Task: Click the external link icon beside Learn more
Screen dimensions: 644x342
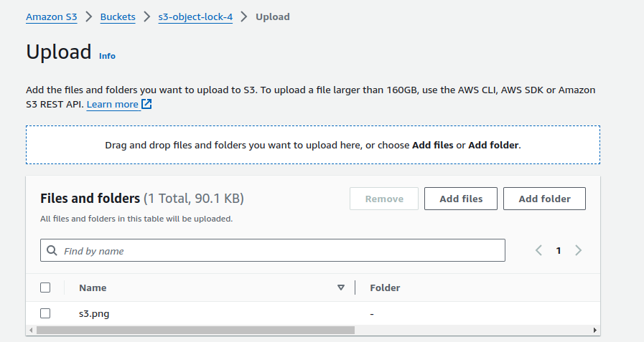Action: pos(146,105)
